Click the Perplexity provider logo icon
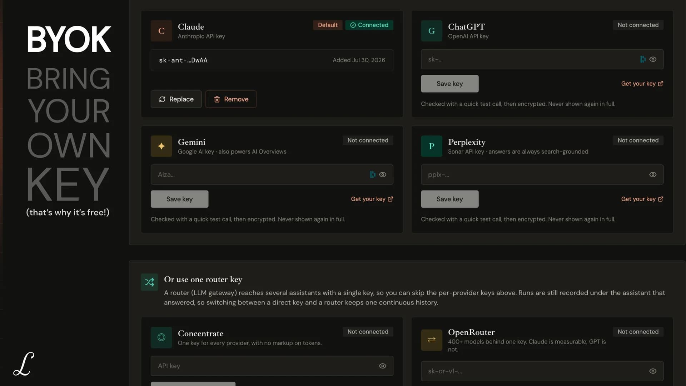Screen dimensions: 686x386 pyautogui.click(x=432, y=146)
